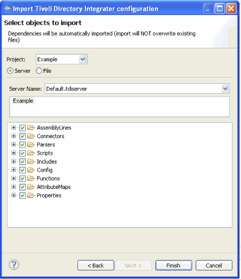Click the Properties folder icon
241x279 pixels.
click(31, 195)
